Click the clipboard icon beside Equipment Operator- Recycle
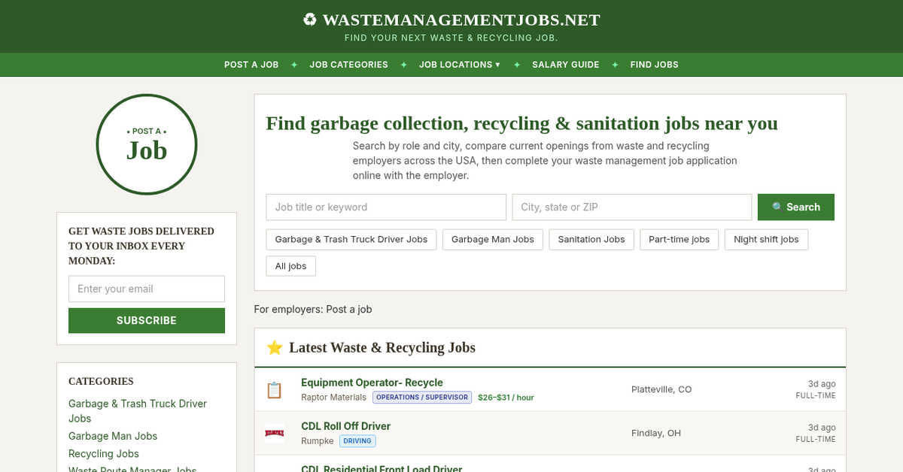903x472 pixels. pos(274,390)
